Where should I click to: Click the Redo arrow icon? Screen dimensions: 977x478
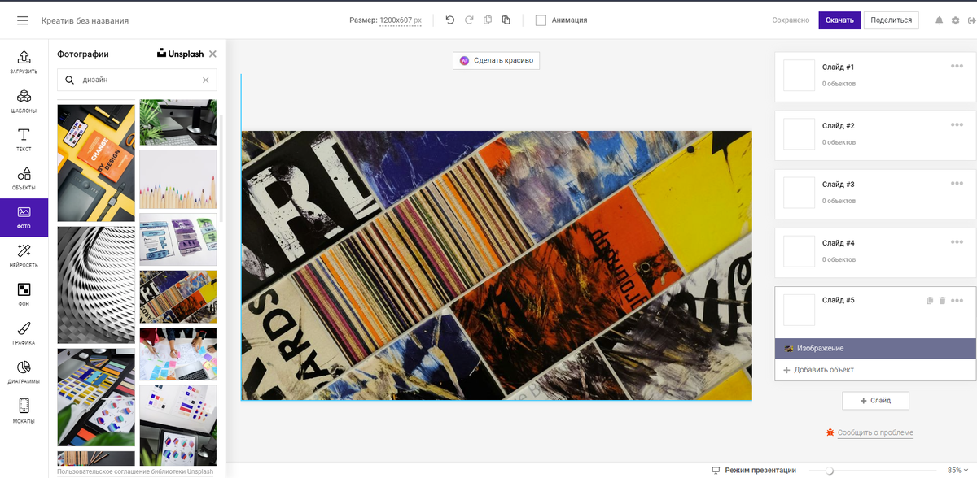[469, 20]
